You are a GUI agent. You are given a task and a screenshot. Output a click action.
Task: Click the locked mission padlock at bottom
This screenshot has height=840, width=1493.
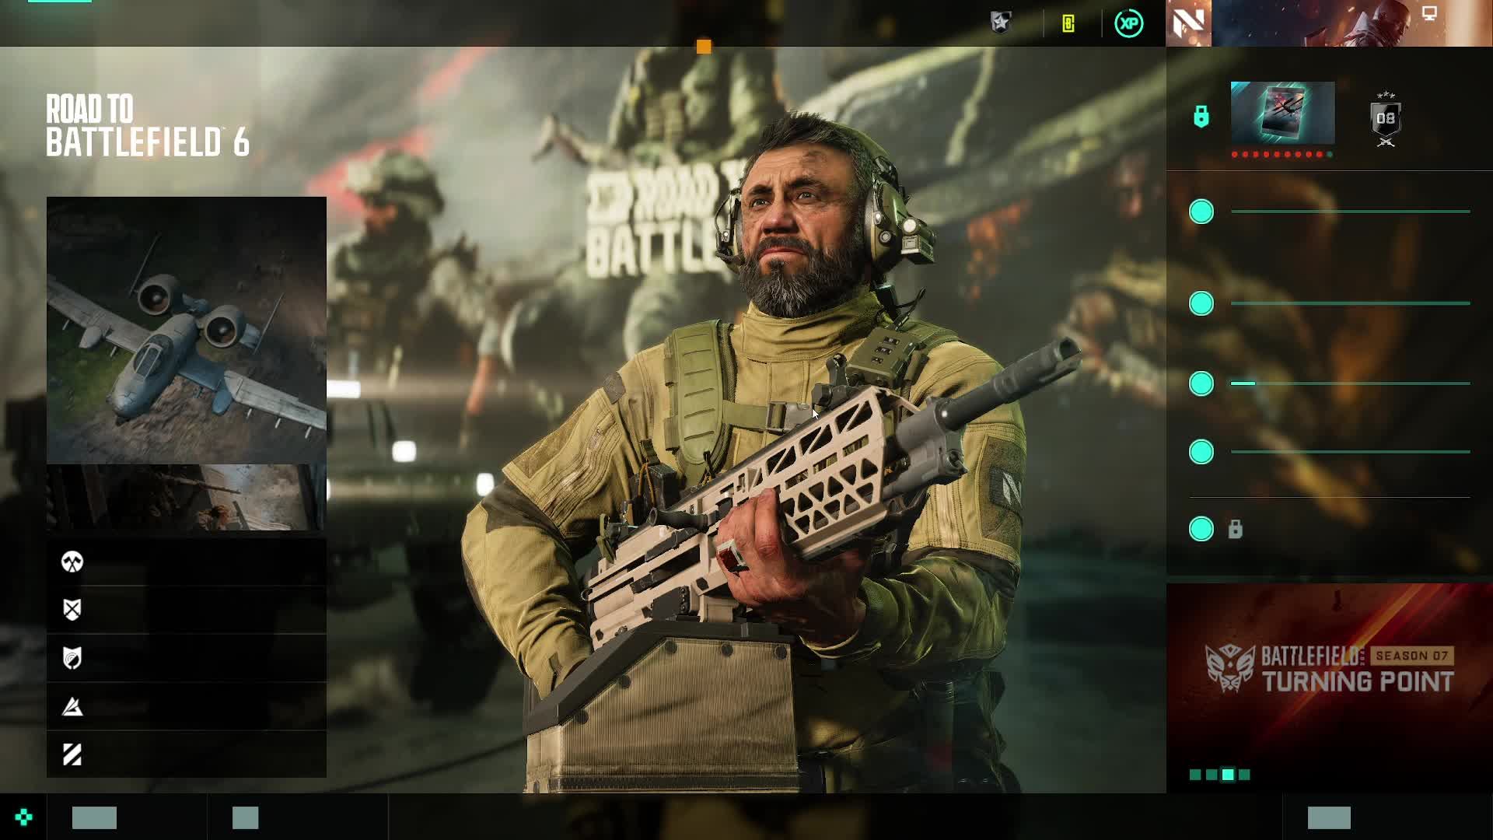(x=1235, y=530)
